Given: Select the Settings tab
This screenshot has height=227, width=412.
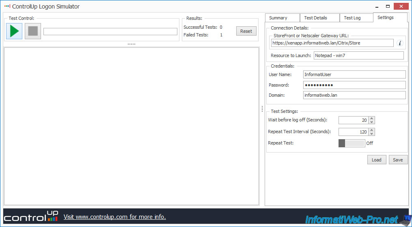Looking at the screenshot, I should coord(390,17).
